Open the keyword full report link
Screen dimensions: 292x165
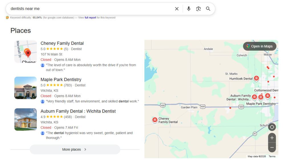coord(90,18)
